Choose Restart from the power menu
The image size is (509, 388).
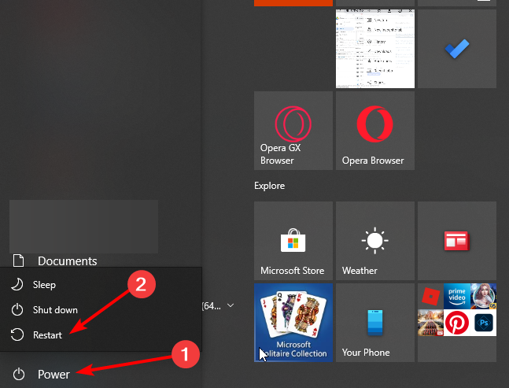point(101,334)
